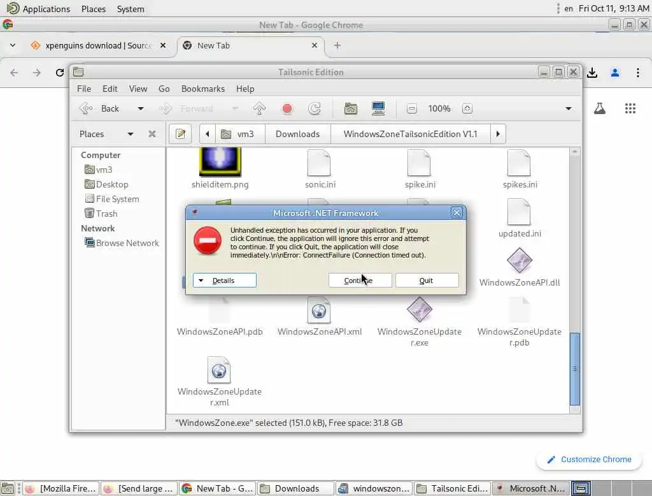Click the path bar left scroll arrow
This screenshot has height=496, width=652.
[x=207, y=134]
